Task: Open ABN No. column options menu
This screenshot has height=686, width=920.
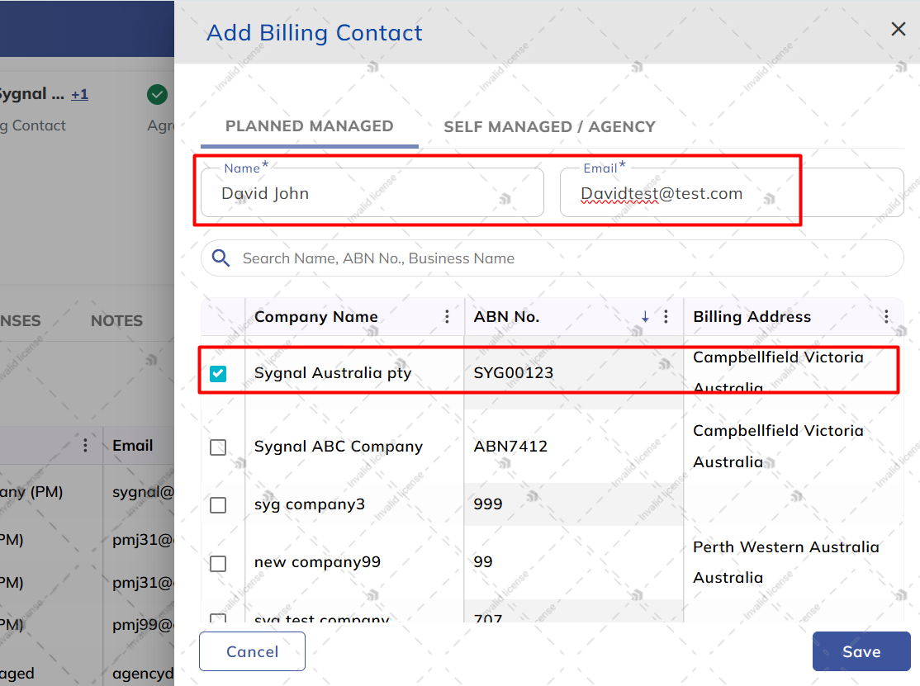Action: [x=666, y=317]
